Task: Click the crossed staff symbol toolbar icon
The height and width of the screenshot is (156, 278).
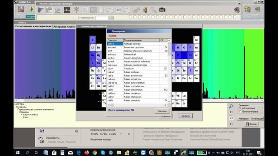Action: [x=76, y=10]
